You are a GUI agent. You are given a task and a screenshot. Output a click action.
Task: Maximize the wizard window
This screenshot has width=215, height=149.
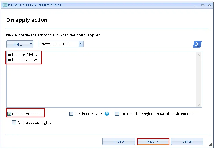click(202, 5)
